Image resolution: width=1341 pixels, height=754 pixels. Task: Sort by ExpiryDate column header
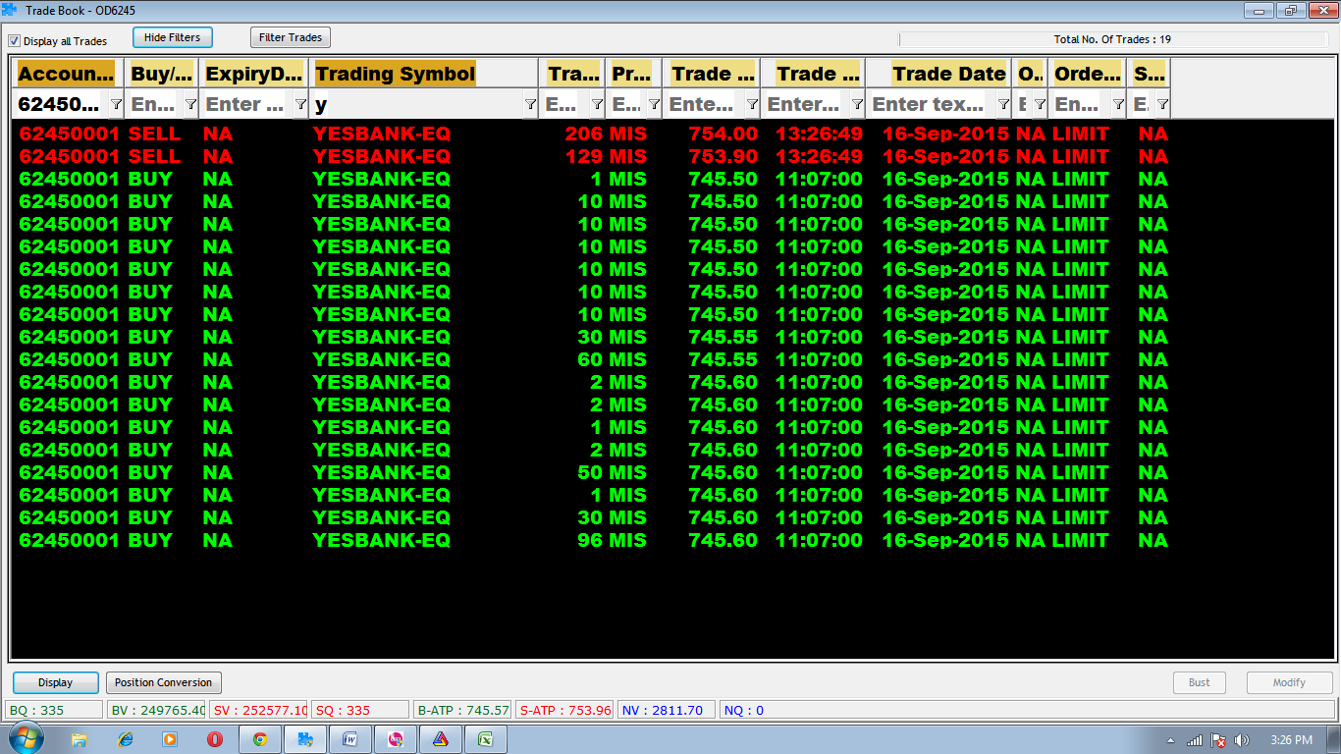(x=254, y=74)
